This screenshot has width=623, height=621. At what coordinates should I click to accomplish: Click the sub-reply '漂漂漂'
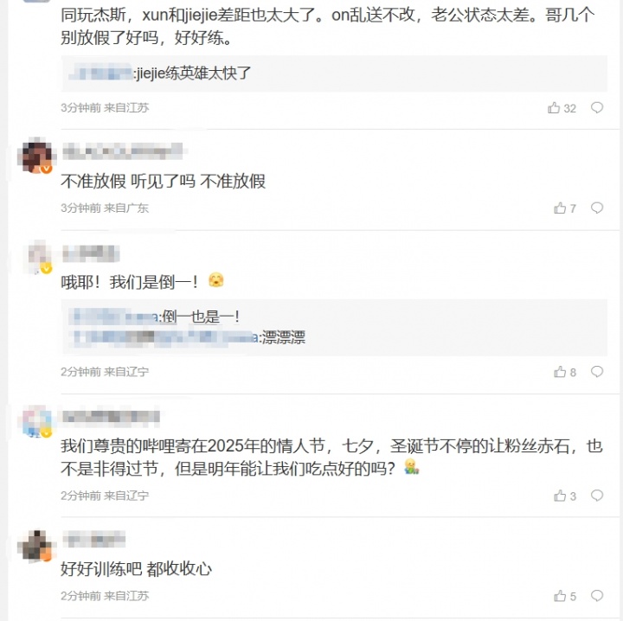tap(284, 337)
